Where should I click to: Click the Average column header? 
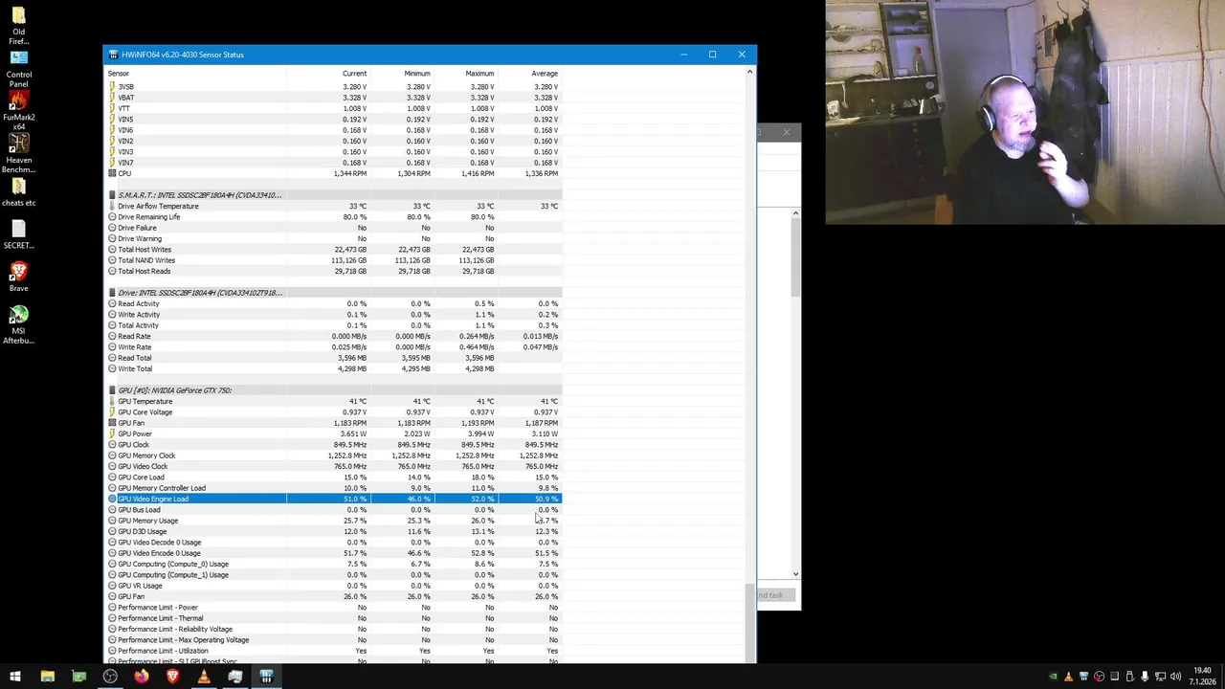(545, 74)
